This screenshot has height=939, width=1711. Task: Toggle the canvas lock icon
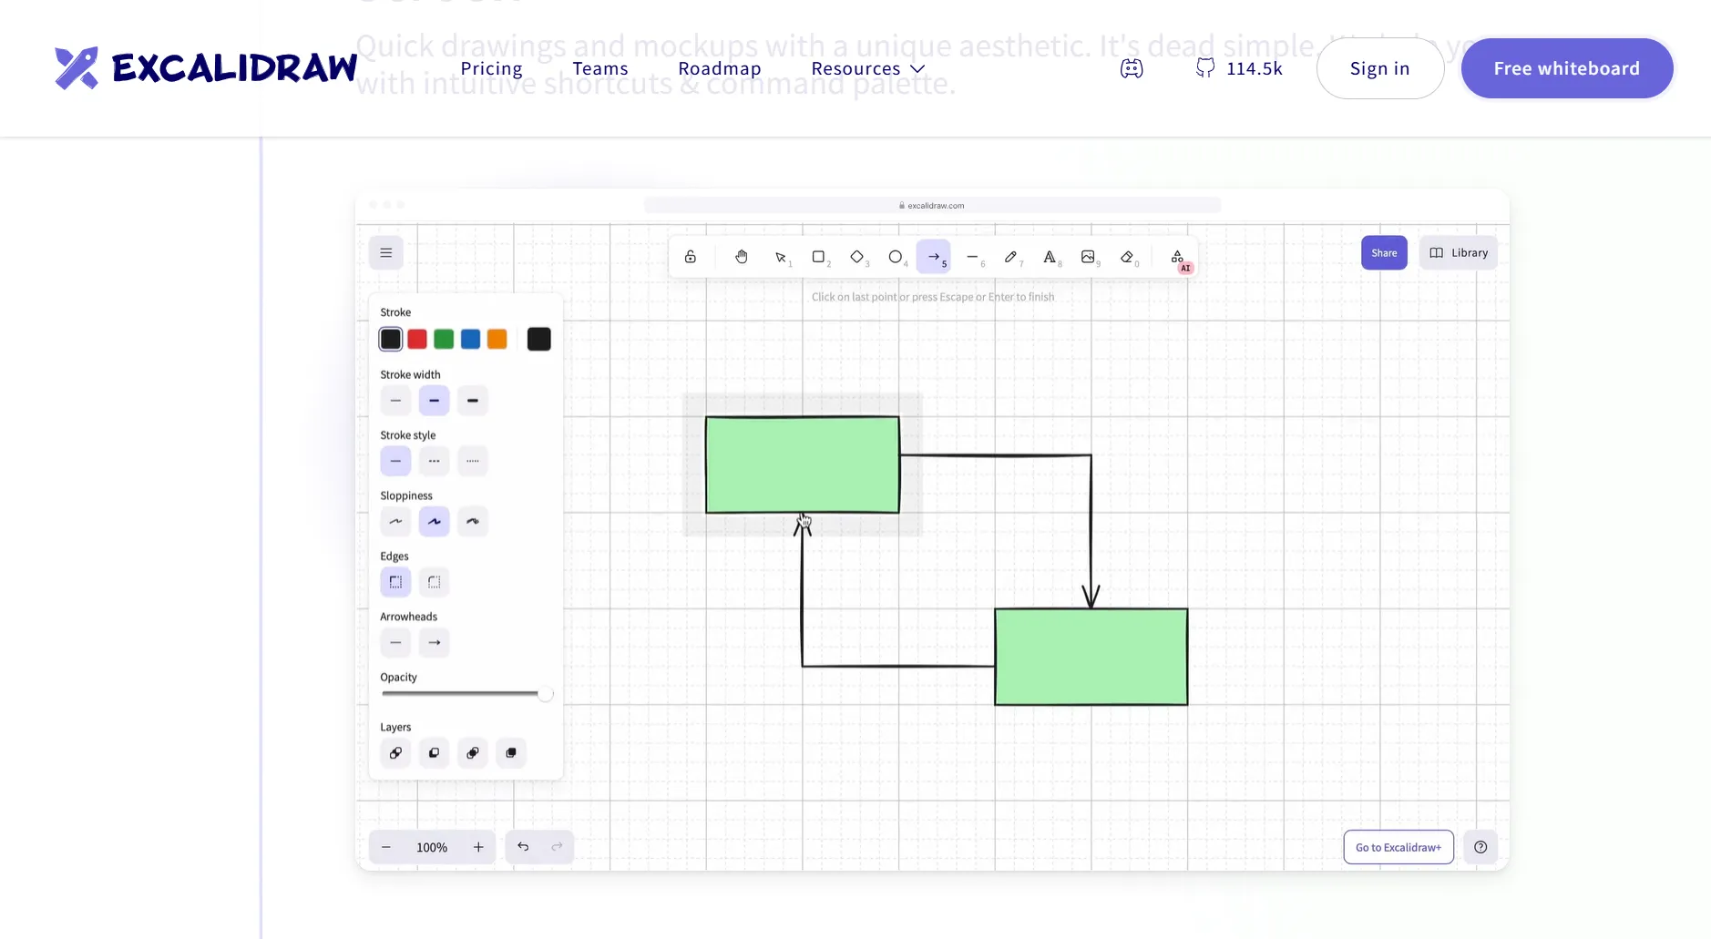(x=691, y=257)
